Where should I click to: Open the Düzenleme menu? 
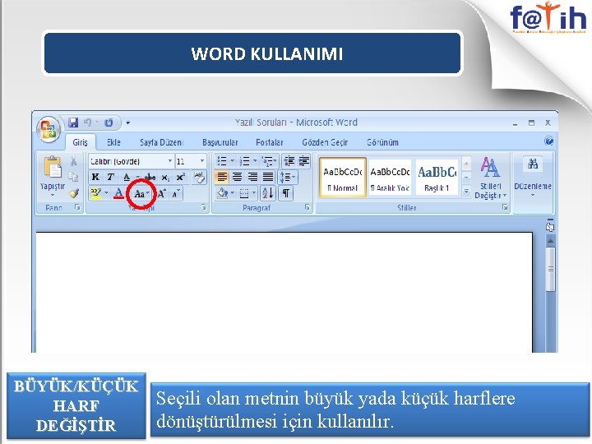(x=533, y=178)
